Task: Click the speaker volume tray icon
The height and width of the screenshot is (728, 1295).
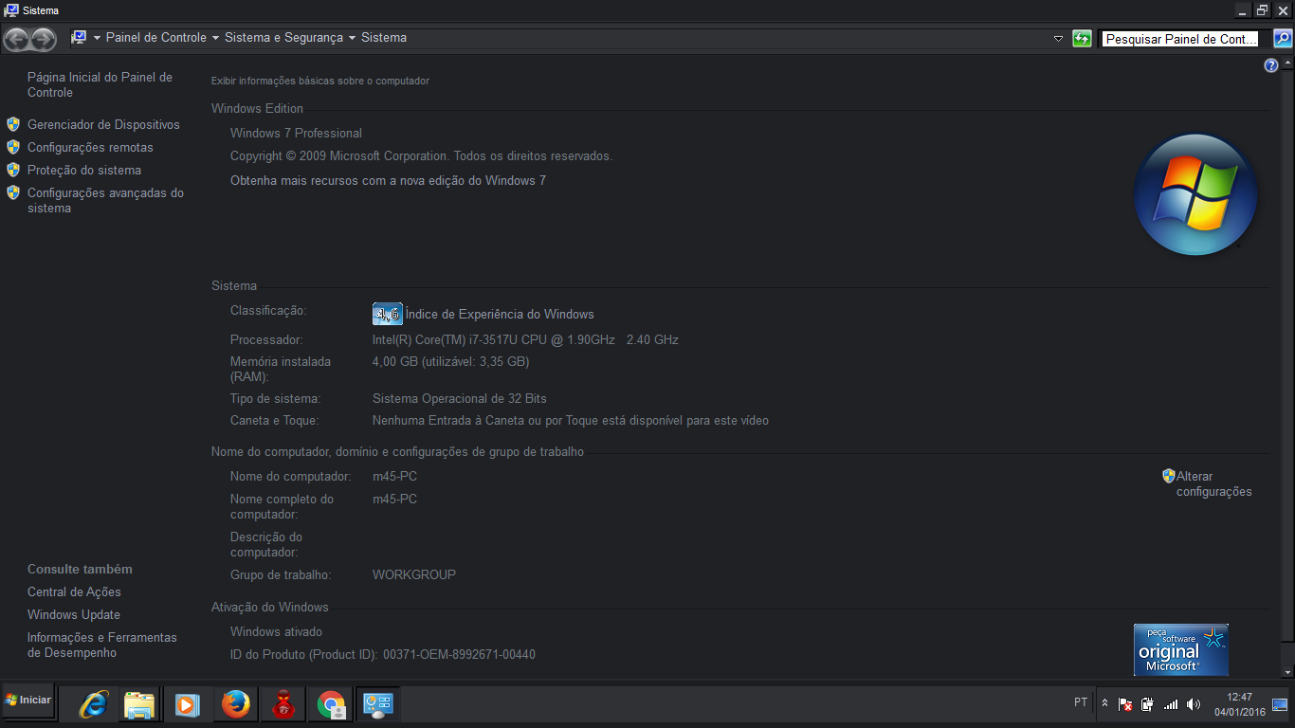Action: (1194, 704)
